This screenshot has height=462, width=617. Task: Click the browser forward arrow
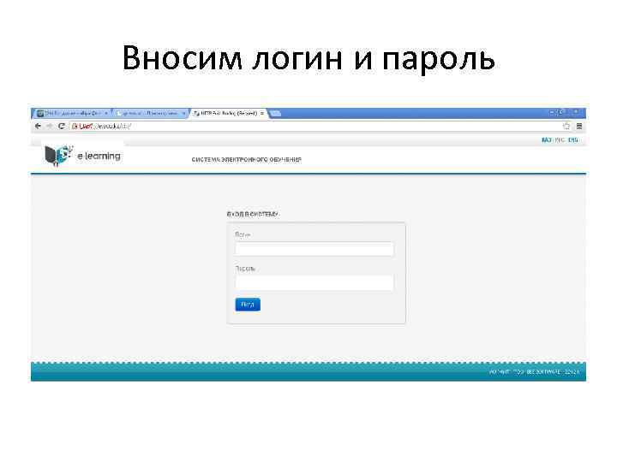(49, 126)
